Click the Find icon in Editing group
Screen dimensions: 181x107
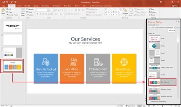tap(152, 9)
